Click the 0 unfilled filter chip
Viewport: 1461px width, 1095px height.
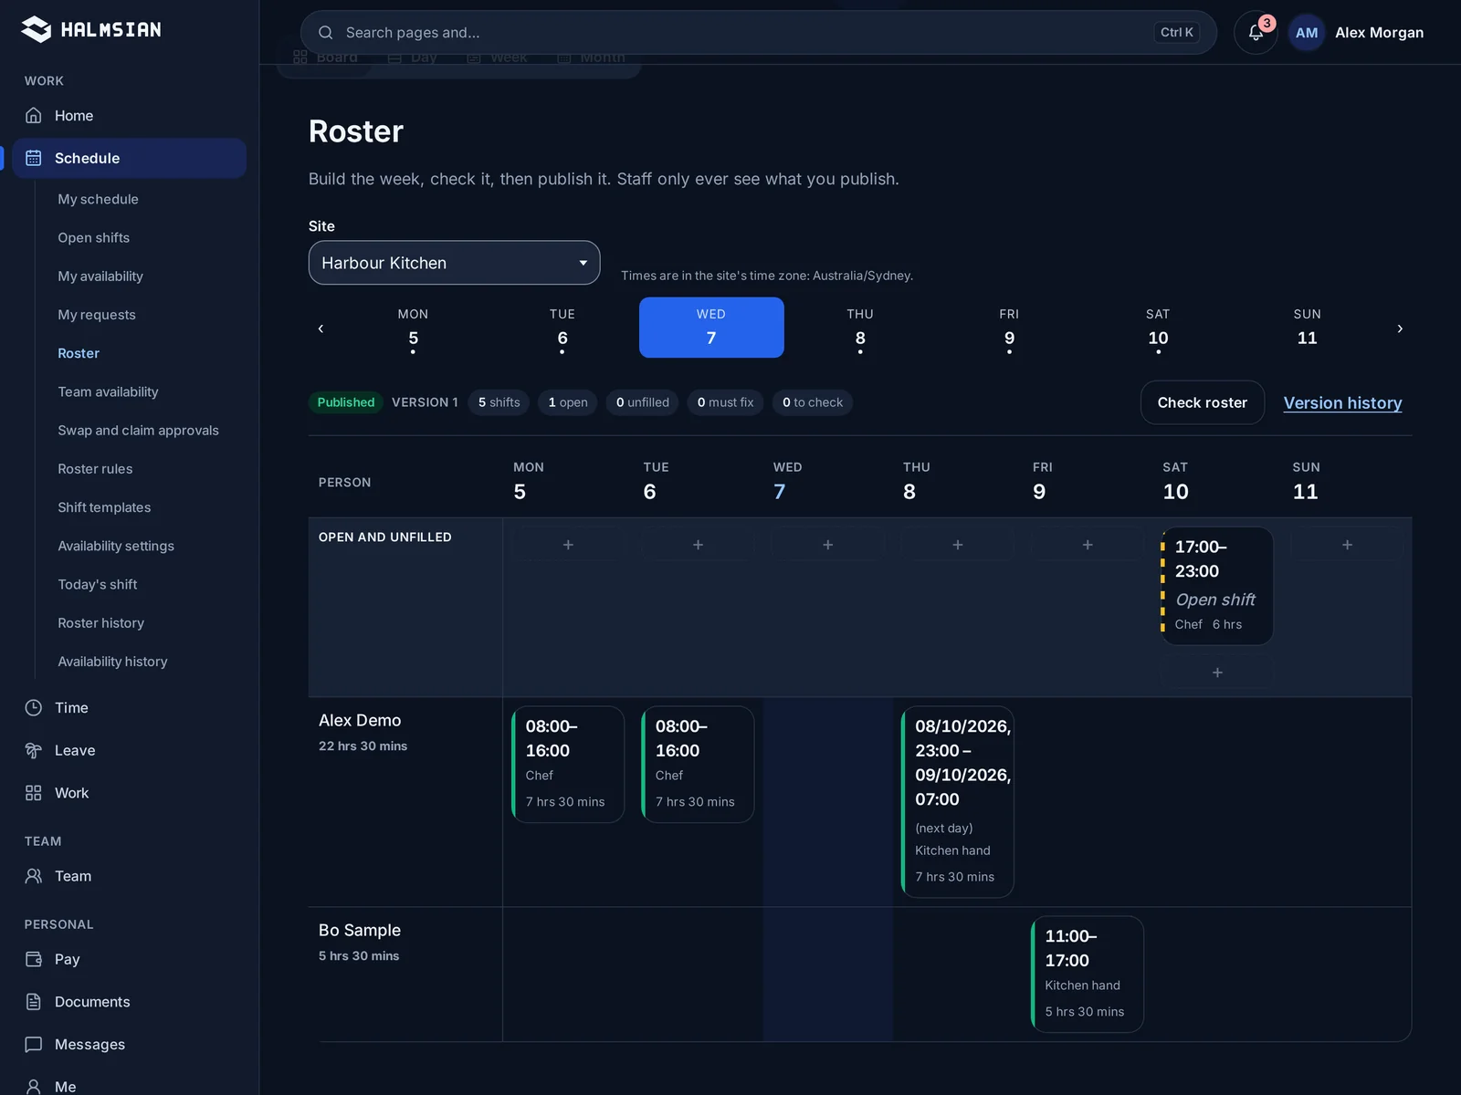pos(643,402)
